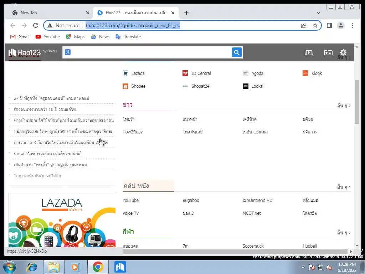This screenshot has height=274, width=365.
Task: Open YouTube link in คลิป หนัง section
Action: tap(130, 201)
